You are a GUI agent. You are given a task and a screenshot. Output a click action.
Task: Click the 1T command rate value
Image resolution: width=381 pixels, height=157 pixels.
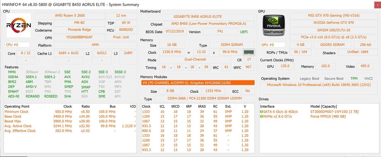click(x=249, y=60)
